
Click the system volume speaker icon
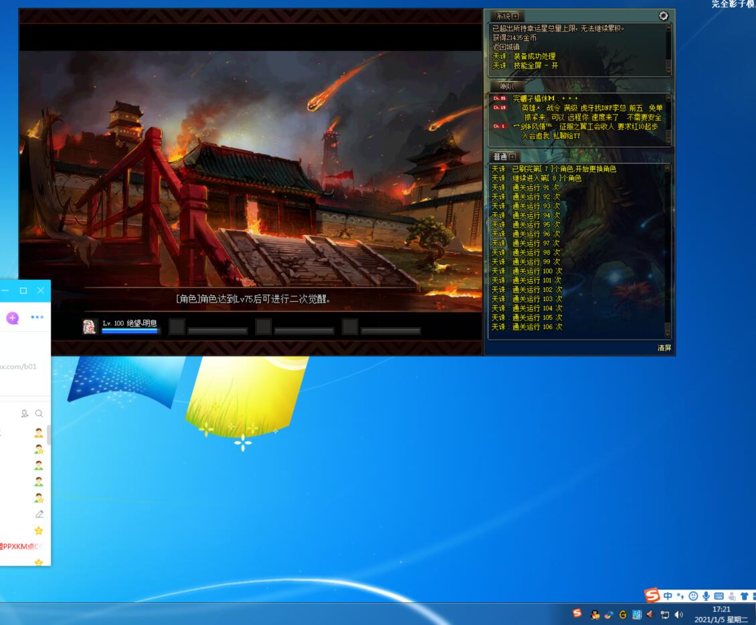[x=678, y=614]
